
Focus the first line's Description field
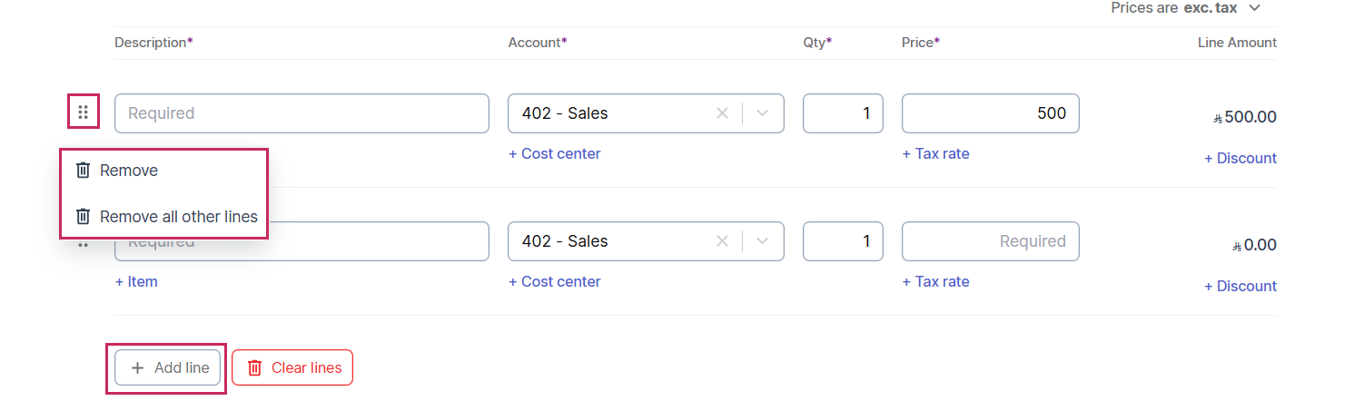click(301, 113)
